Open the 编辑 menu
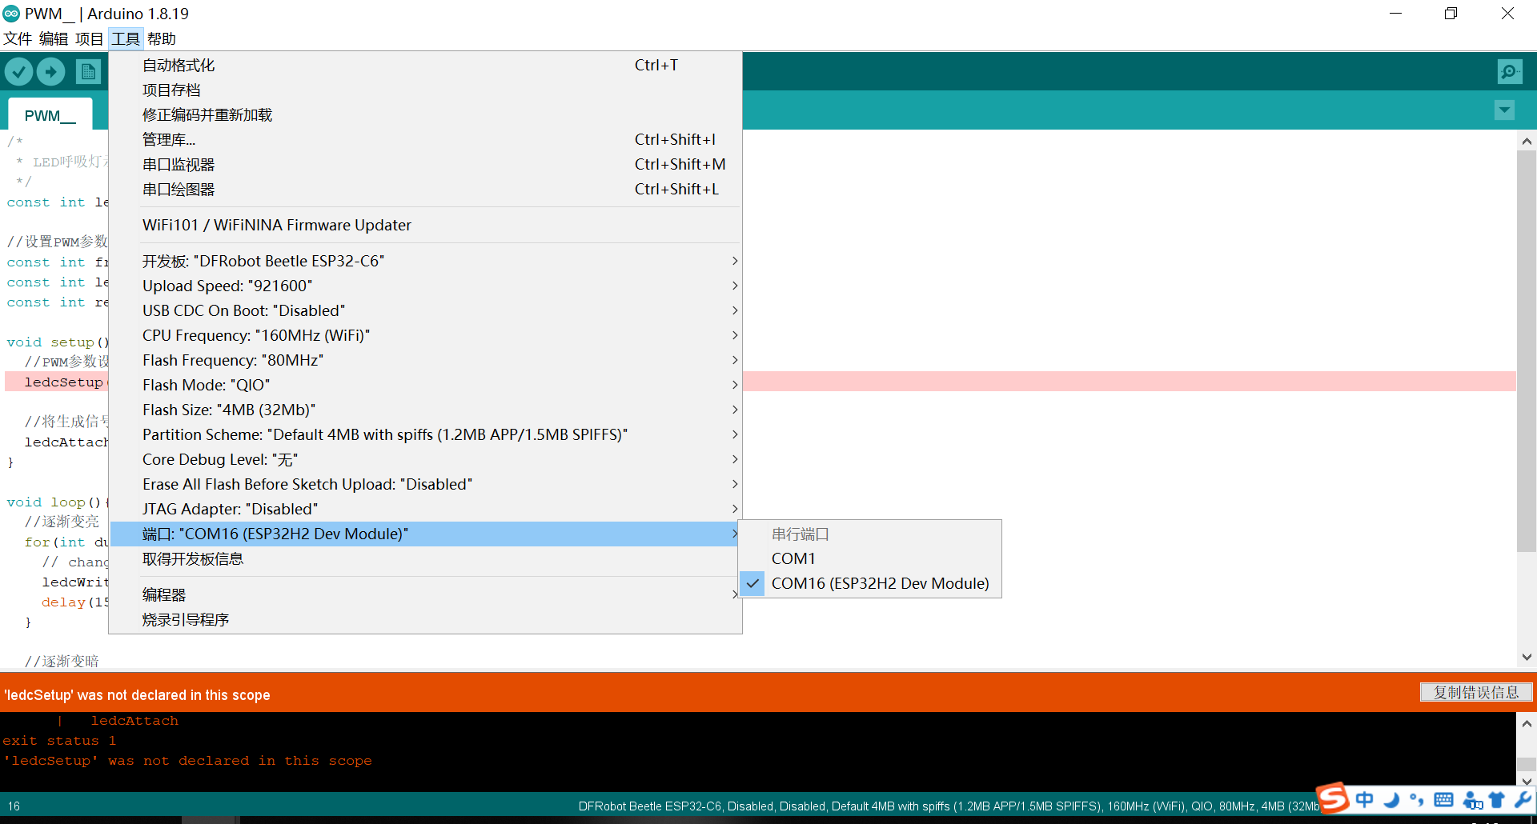The height and width of the screenshot is (824, 1537). tap(54, 38)
